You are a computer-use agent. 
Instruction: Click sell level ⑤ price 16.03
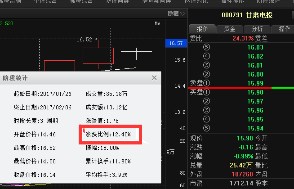pos(255,47)
